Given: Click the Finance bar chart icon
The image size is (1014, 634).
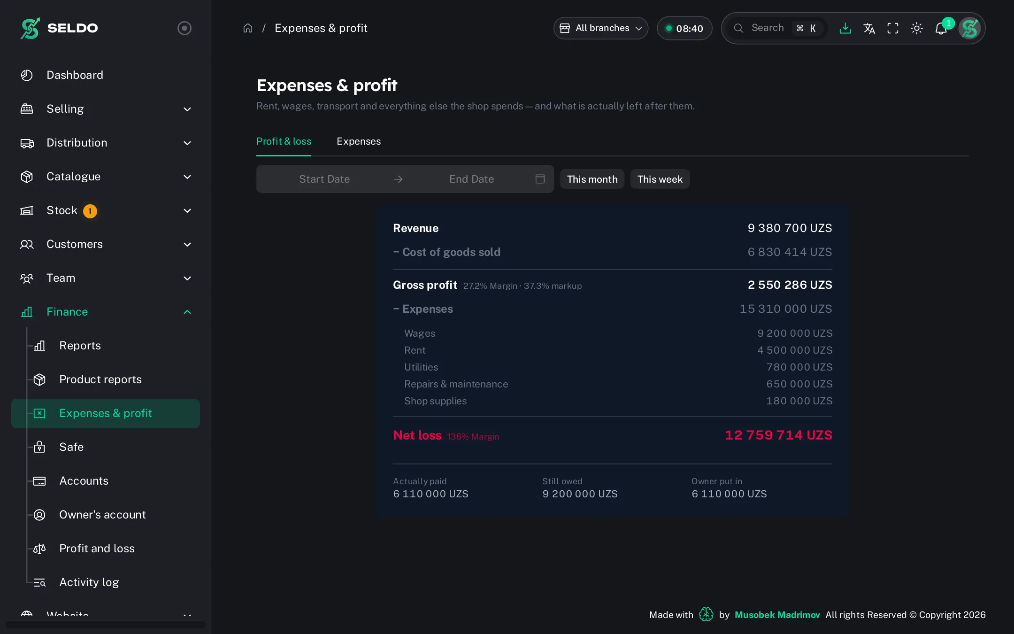Looking at the screenshot, I should point(27,312).
